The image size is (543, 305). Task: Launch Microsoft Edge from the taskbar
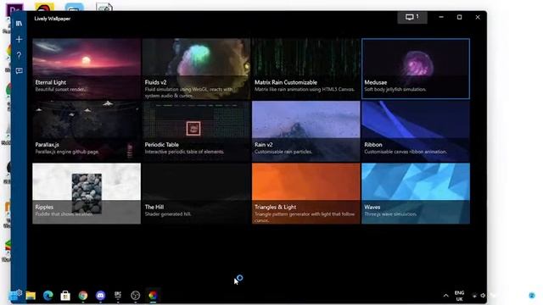(48, 296)
